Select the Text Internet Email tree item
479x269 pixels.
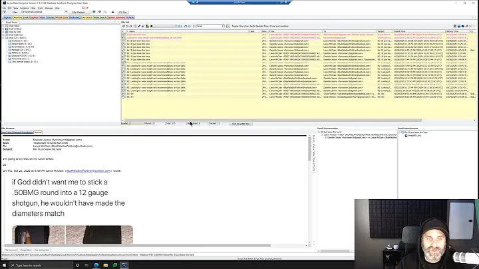point(23,62)
